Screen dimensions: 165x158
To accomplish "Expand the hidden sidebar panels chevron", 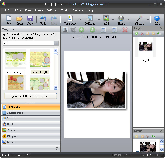I will click(57, 148).
